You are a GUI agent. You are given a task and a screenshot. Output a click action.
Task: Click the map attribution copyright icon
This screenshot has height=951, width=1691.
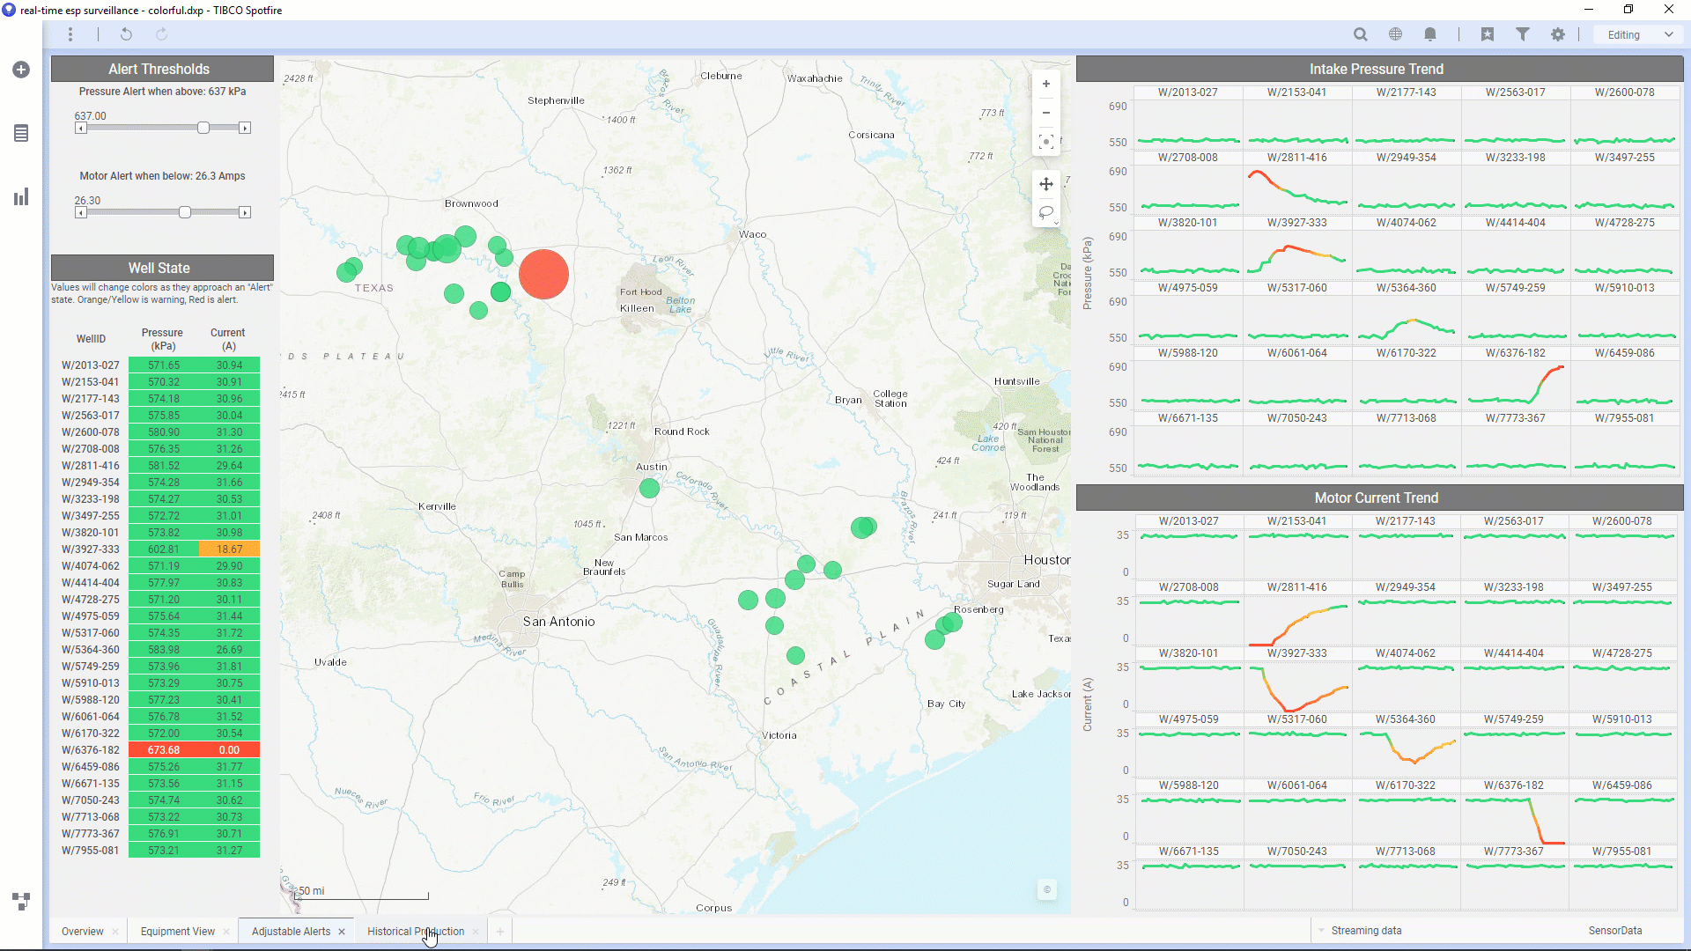[x=1047, y=890]
